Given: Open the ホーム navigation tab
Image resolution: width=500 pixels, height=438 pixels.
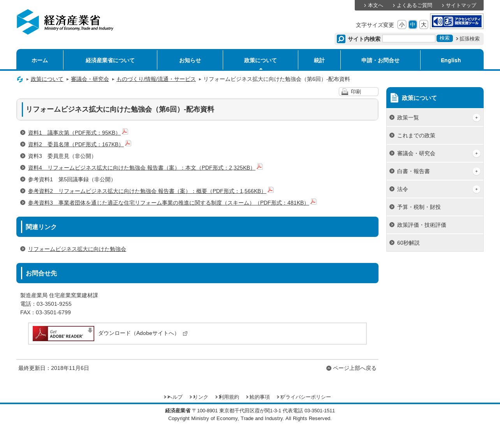Looking at the screenshot, I should coord(40,60).
